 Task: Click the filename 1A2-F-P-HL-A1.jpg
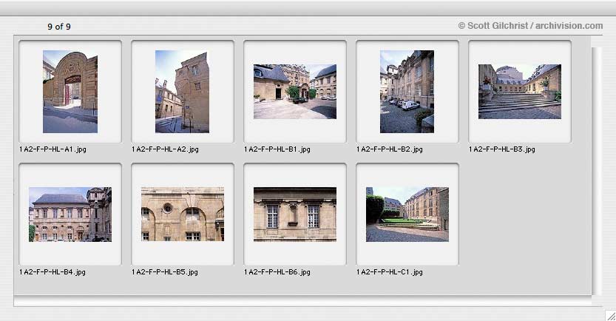coord(53,149)
